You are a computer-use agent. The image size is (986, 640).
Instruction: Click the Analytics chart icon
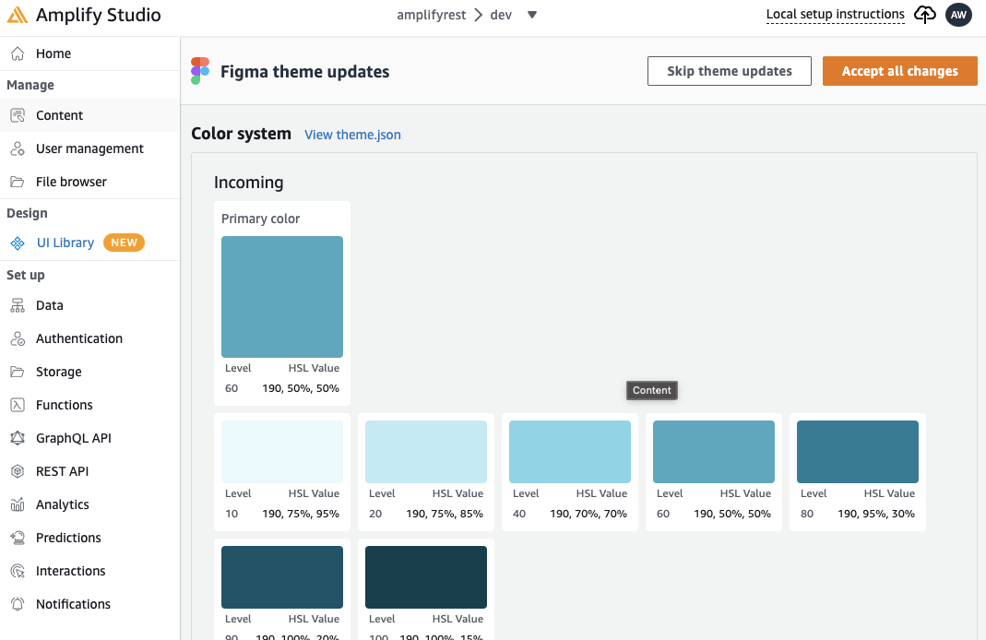[18, 504]
